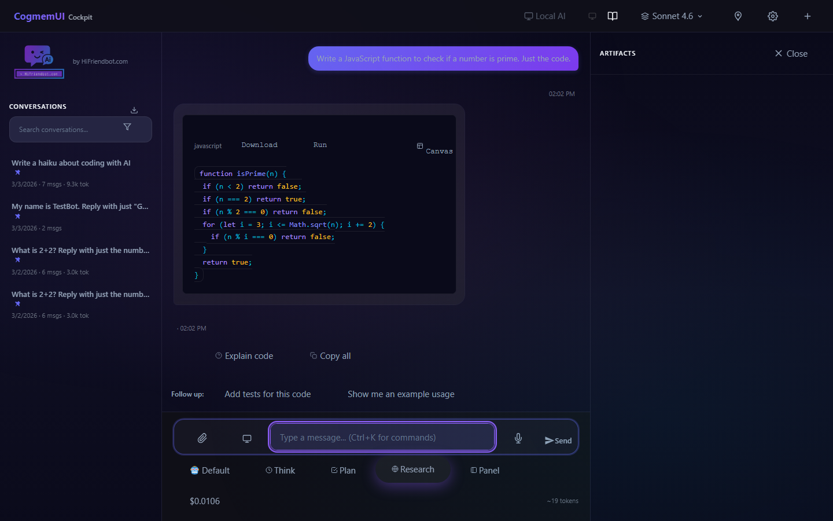Switch to Think mode
833x521 pixels.
pos(281,471)
